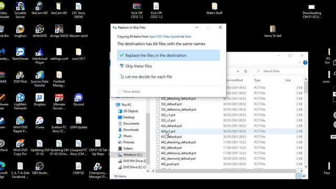Expand the Explorer ribbon chevron
The height and width of the screenshot is (189, 336).
point(299,62)
